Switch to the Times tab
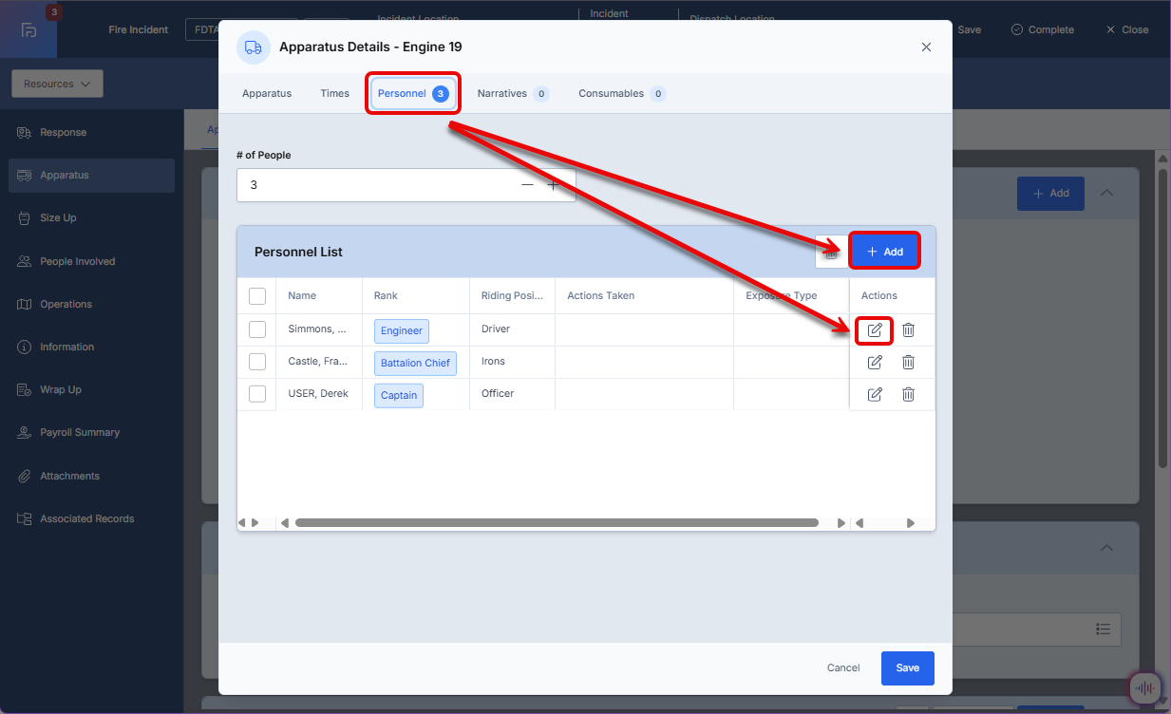The width and height of the screenshot is (1171, 714). 335,94
